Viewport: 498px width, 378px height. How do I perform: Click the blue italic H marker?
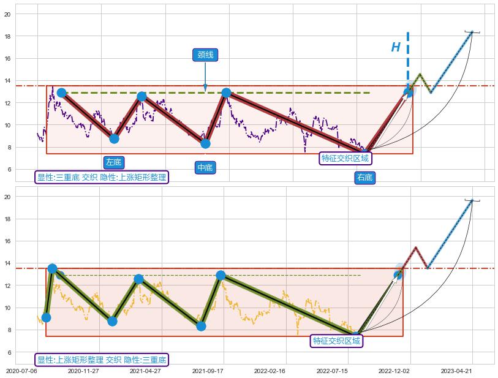coord(396,48)
